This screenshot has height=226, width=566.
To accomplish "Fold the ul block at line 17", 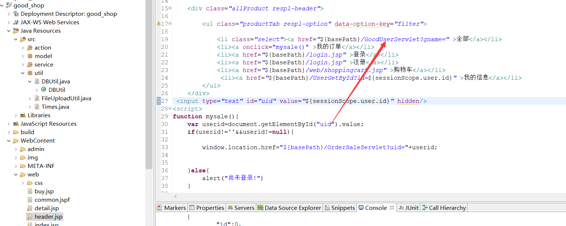I will tap(170, 24).
